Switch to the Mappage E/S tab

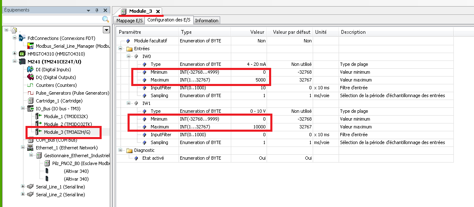point(129,21)
